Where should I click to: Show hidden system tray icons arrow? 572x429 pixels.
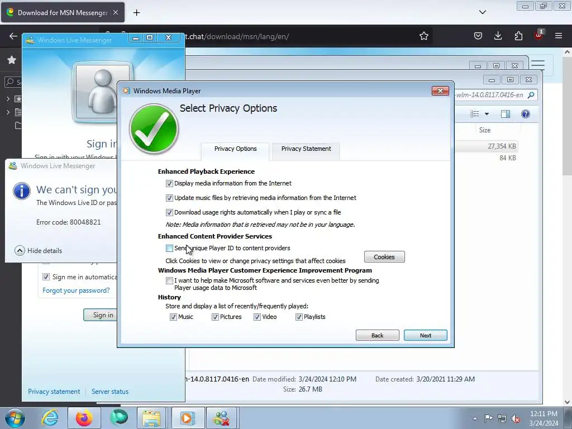[475, 418]
